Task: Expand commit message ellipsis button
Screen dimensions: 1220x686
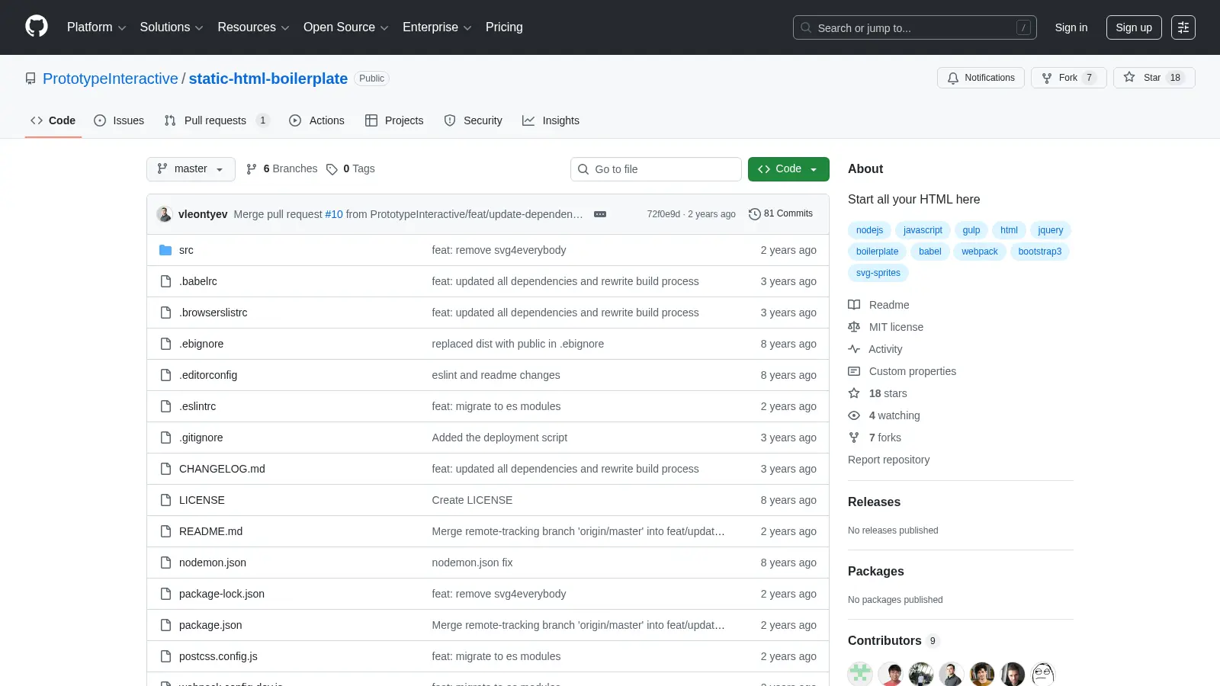Action: [600, 214]
